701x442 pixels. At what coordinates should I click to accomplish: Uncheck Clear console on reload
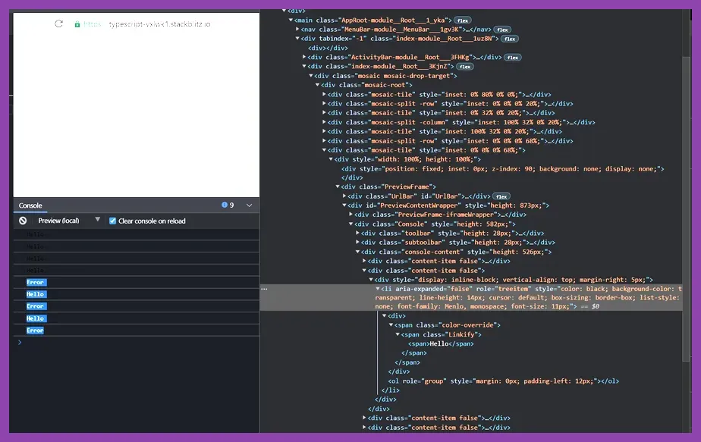[x=112, y=221]
